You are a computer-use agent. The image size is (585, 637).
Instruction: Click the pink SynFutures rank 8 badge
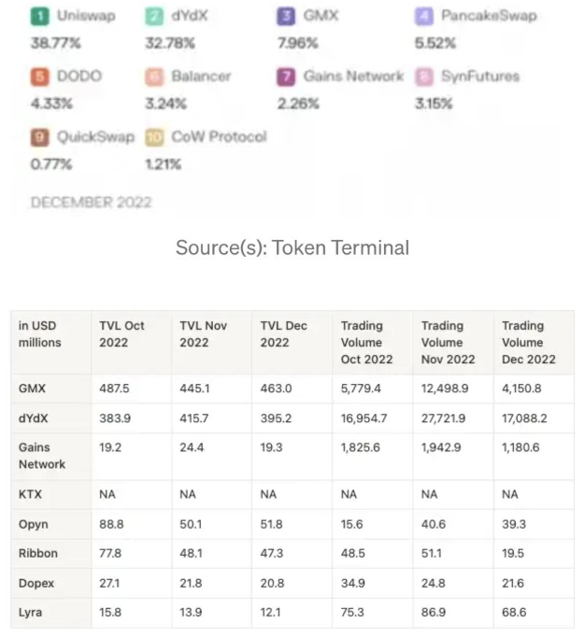tap(424, 77)
